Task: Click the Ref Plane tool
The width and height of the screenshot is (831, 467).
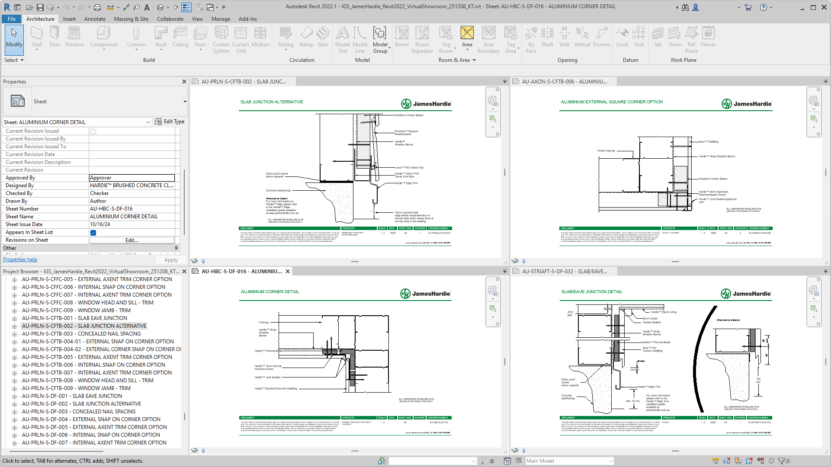Action: pos(691,39)
